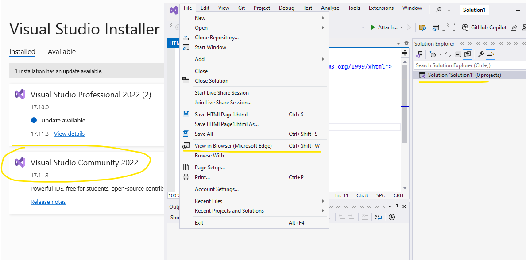Click the CRLF line ending indicator
This screenshot has height=260, width=526.
pos(399,195)
